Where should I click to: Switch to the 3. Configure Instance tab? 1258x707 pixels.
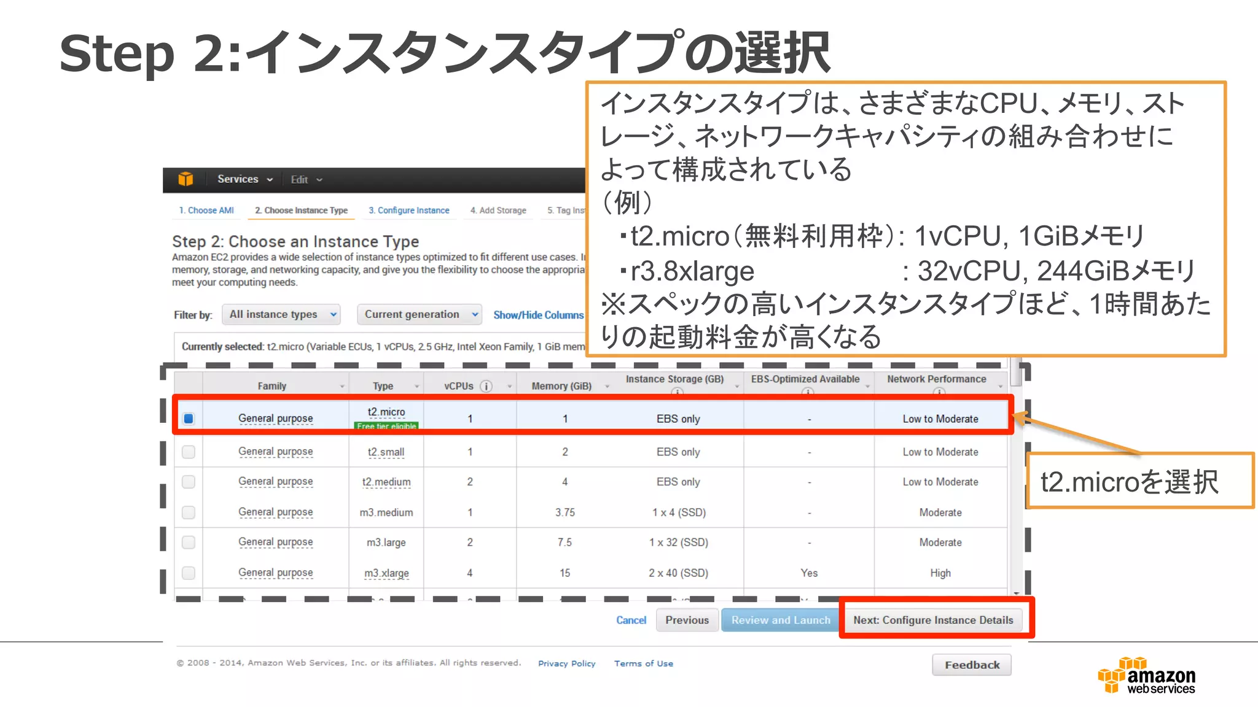tap(409, 211)
